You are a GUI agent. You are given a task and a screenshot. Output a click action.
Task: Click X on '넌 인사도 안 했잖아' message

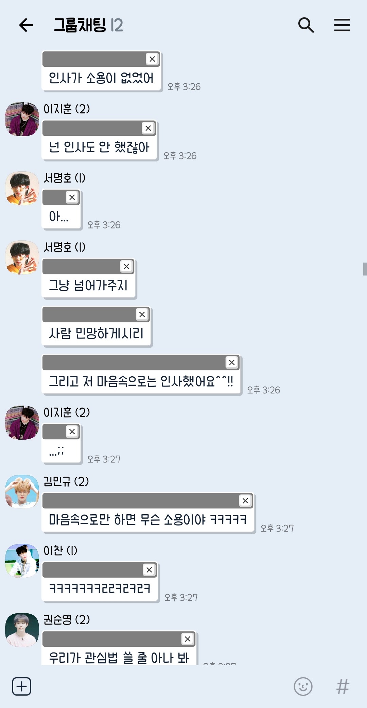click(148, 128)
